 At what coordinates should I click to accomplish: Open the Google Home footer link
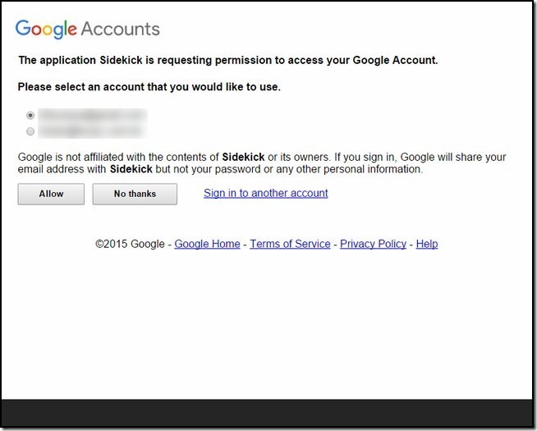(207, 244)
